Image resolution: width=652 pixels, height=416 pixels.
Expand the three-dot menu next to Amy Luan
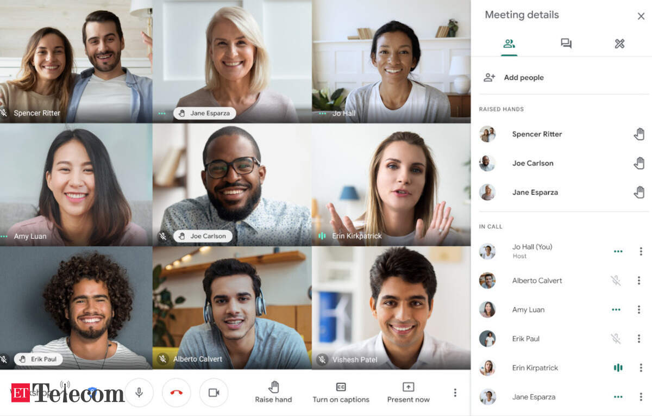(639, 309)
